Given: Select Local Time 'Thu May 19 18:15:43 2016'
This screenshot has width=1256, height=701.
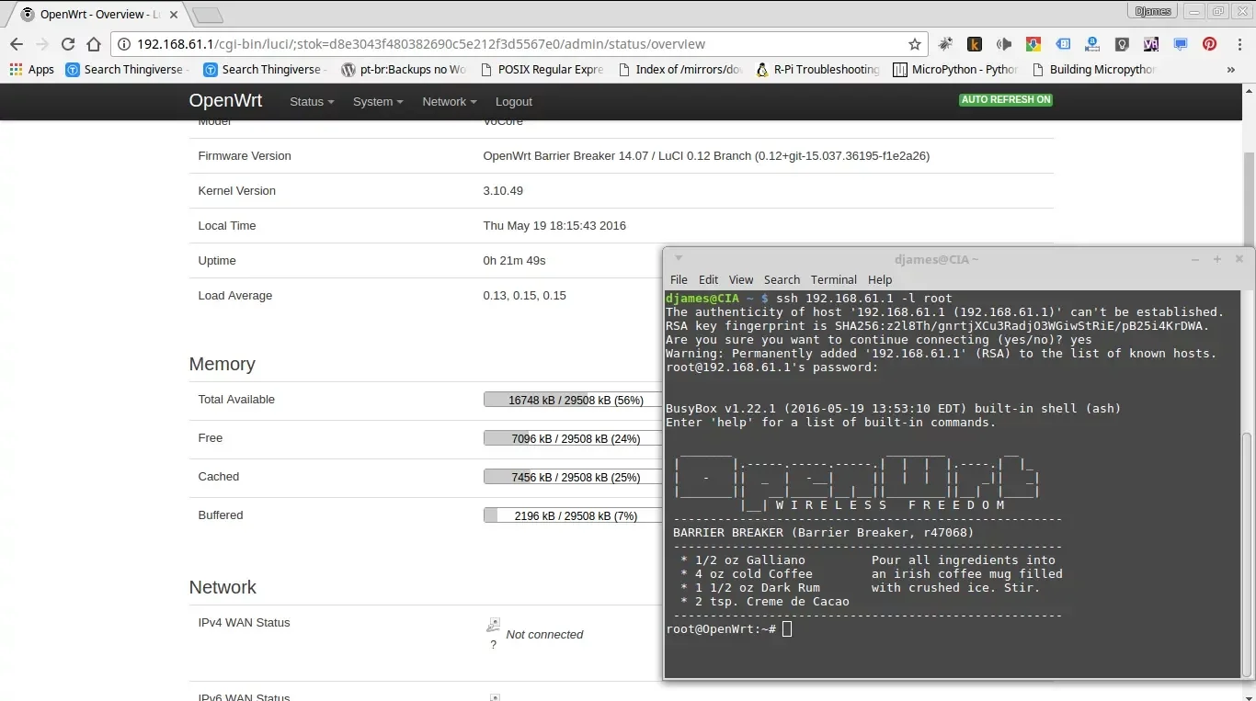Looking at the screenshot, I should (554, 226).
